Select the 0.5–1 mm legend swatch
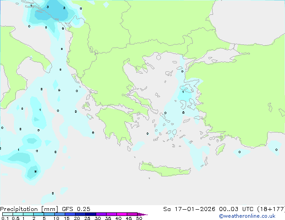 coord(18,214)
